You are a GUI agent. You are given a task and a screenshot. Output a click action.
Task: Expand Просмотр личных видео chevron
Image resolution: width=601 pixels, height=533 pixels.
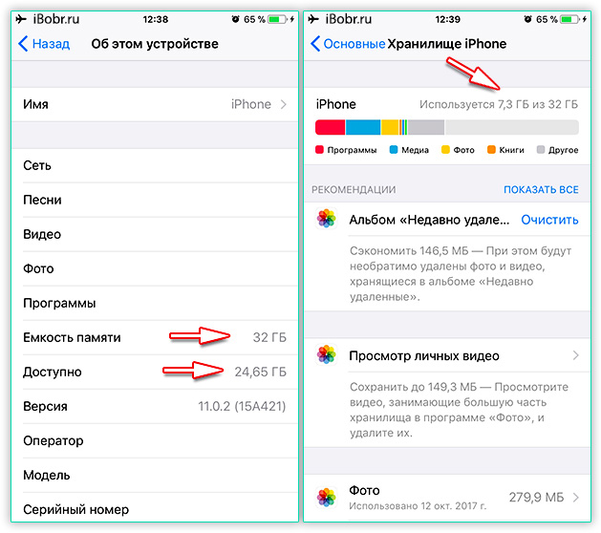pos(575,355)
